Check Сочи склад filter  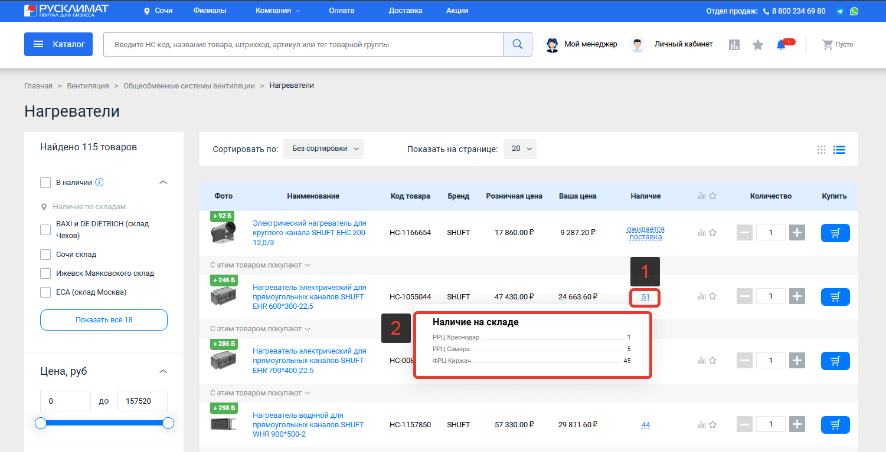(x=45, y=255)
